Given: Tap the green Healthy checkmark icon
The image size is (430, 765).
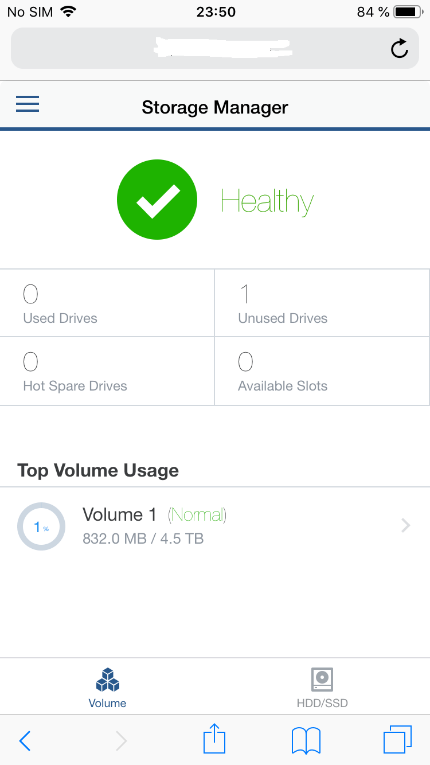Looking at the screenshot, I should click(157, 200).
